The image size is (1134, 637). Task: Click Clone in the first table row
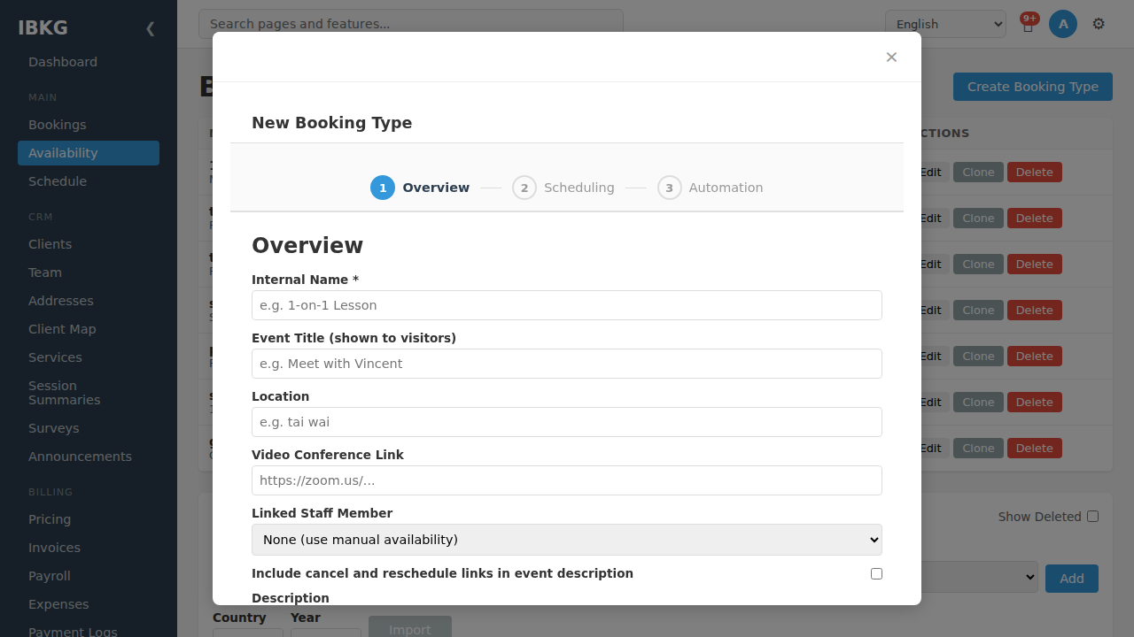[x=978, y=173]
